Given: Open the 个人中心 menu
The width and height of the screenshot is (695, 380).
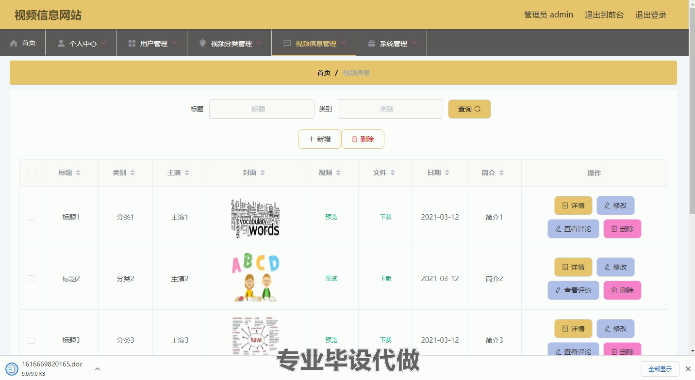Looking at the screenshot, I should 81,43.
